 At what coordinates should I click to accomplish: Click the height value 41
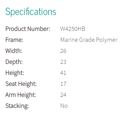click(x=63, y=73)
